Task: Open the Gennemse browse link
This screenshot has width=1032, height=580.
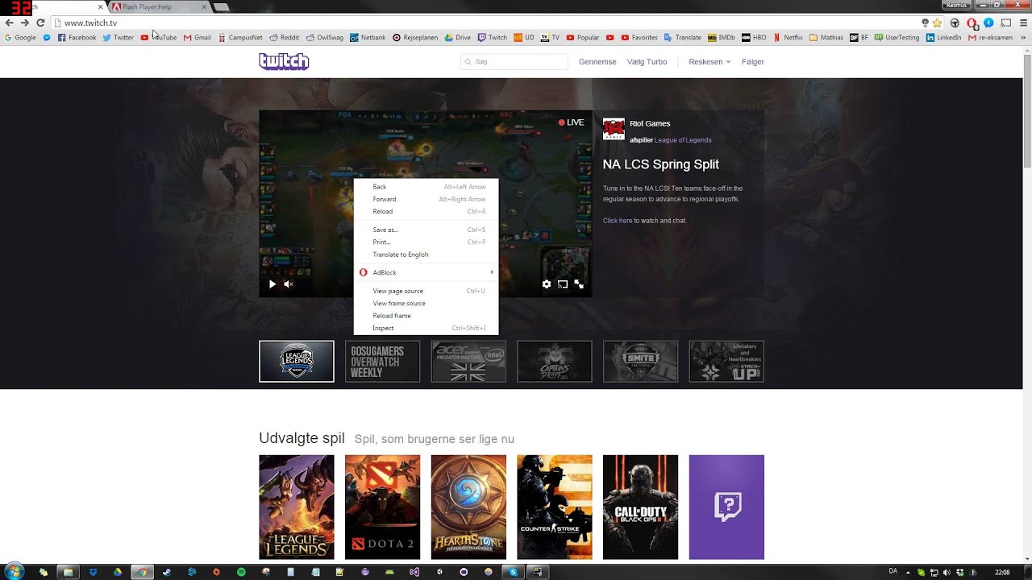Action: pyautogui.click(x=597, y=62)
